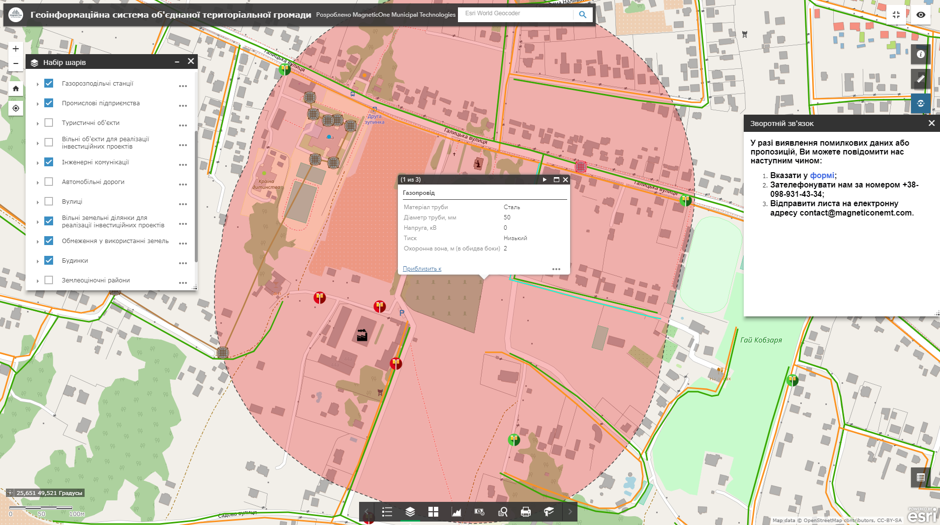The width and height of the screenshot is (940, 525).
Task: Click the my-location icon on the left
Action: coord(15,108)
